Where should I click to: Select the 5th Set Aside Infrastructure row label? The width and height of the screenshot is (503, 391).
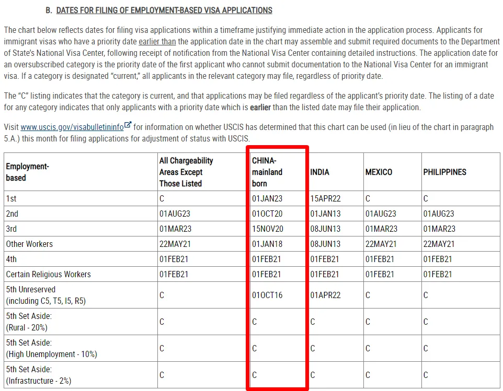point(37,375)
